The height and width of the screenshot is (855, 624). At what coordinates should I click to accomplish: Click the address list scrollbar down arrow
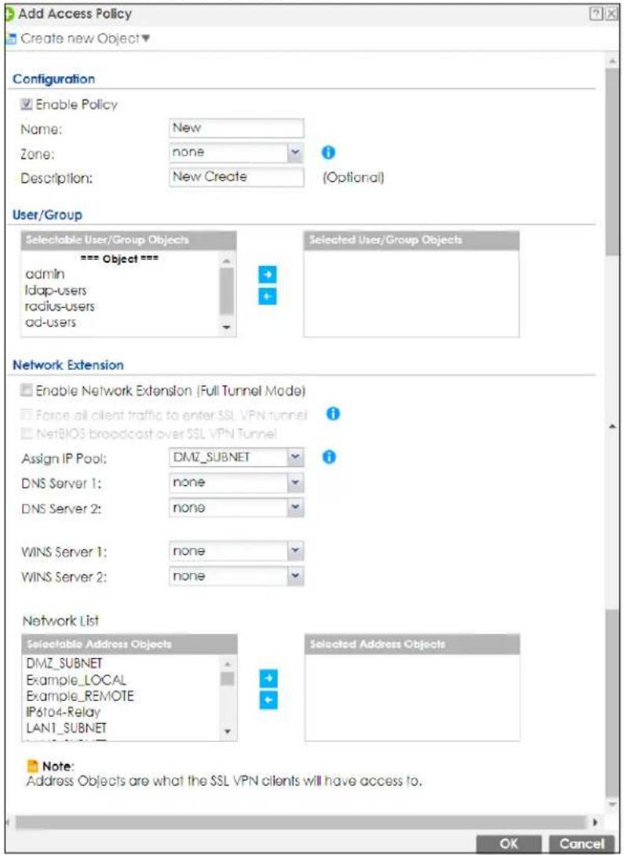pyautogui.click(x=228, y=731)
